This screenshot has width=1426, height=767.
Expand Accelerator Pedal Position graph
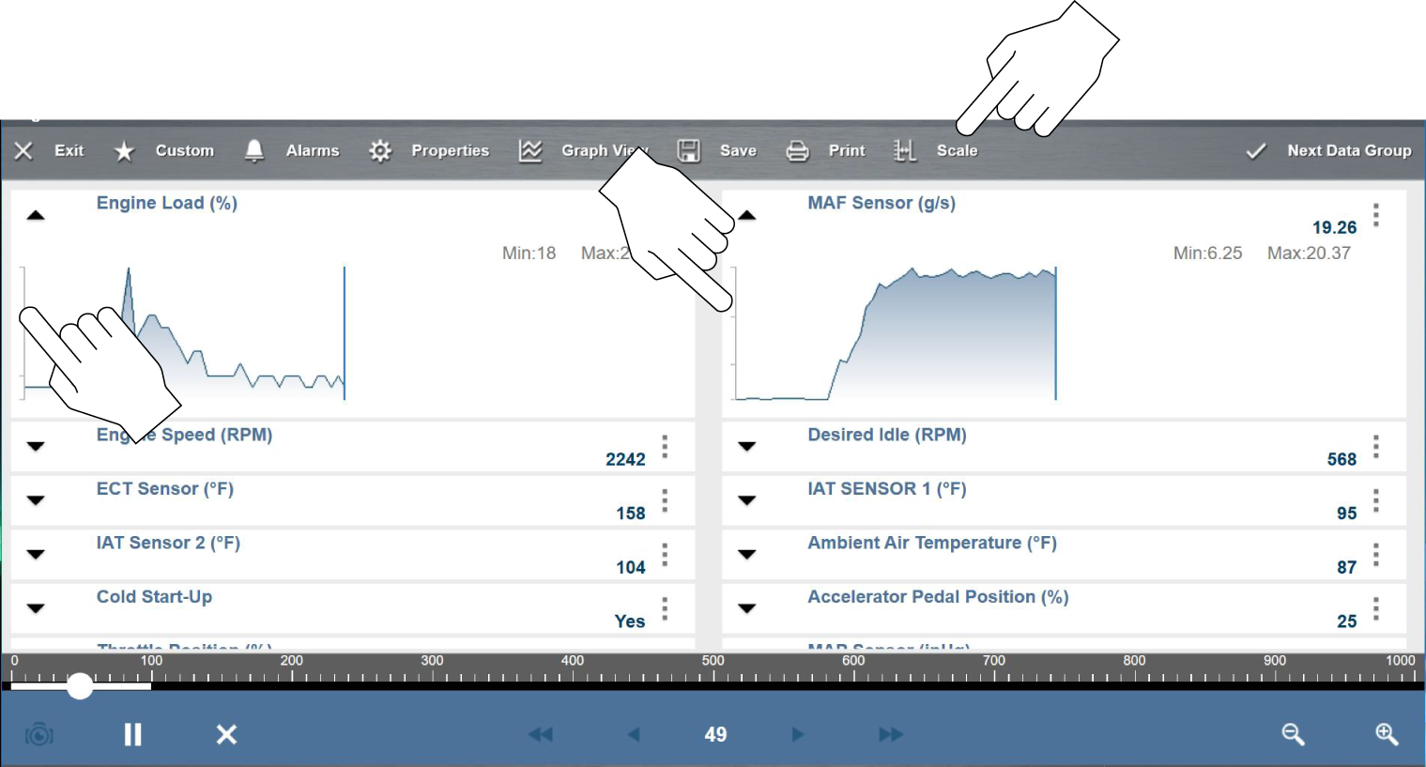pyautogui.click(x=747, y=608)
